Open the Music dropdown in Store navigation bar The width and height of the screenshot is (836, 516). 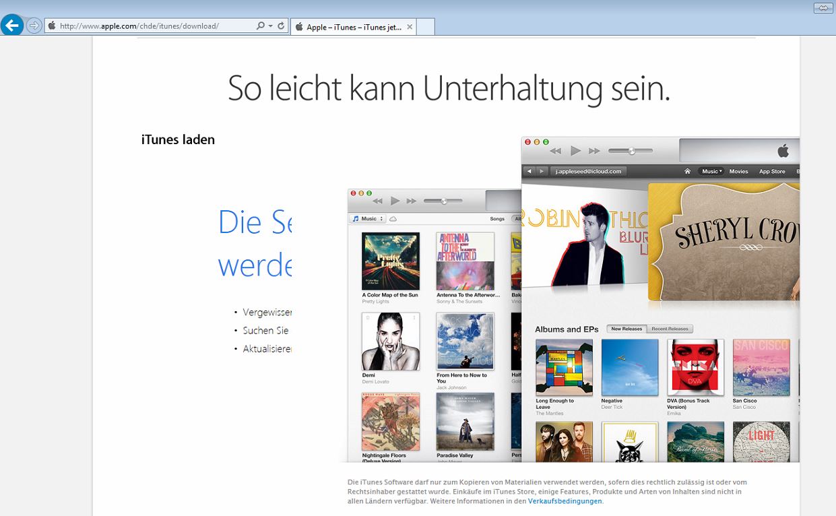coord(711,171)
